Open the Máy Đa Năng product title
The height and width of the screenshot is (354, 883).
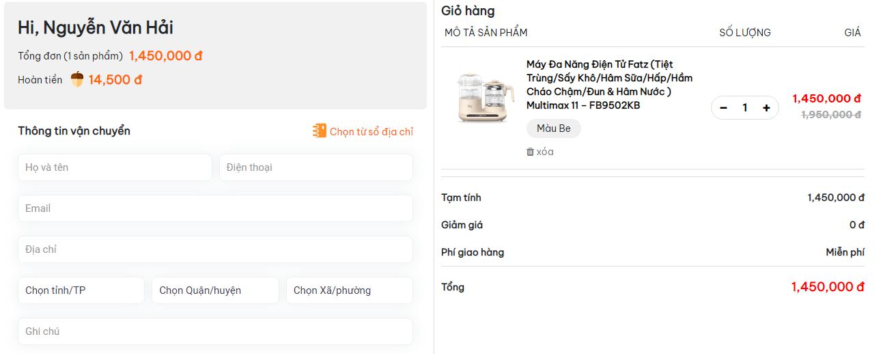pyautogui.click(x=609, y=85)
